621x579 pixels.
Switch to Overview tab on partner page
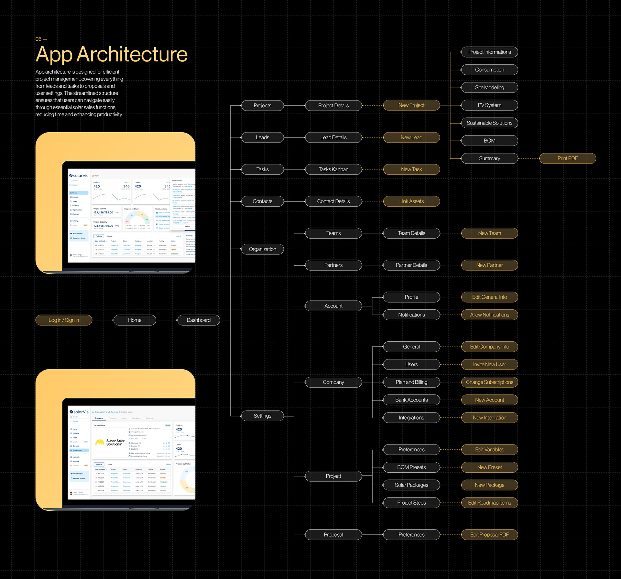point(99,418)
